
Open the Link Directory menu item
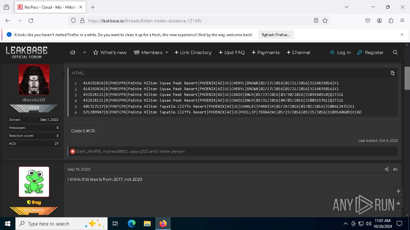click(193, 52)
